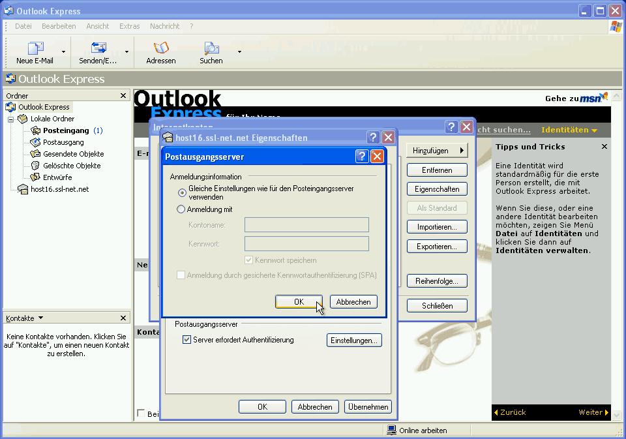Screen dimensions: 626x439
Task: Open the Datei menu
Action: (x=23, y=26)
